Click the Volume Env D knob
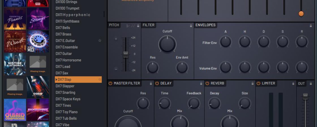The width and height of the screenshot is (317, 127). click(264, 67)
